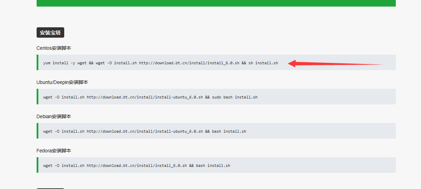Image resolution: width=421 pixels, height=189 pixels.
Task: Click the green left bar of Centos block
Action: (37, 63)
